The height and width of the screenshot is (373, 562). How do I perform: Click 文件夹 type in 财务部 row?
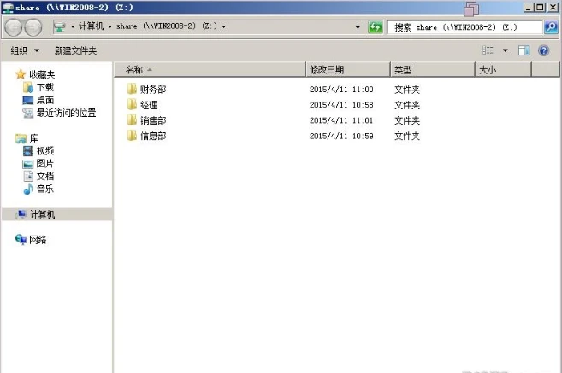(x=407, y=89)
